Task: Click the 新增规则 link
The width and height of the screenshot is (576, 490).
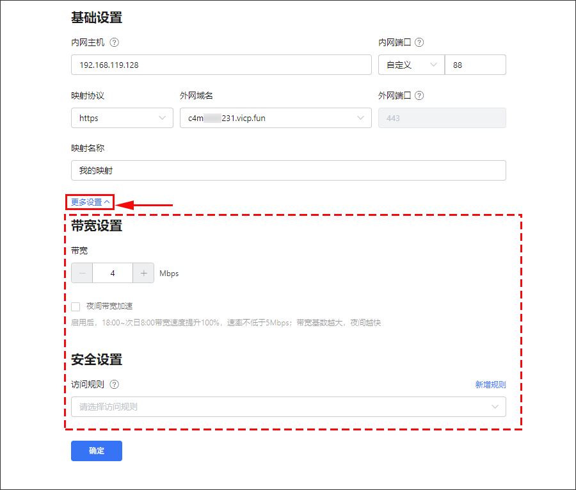Action: (490, 385)
